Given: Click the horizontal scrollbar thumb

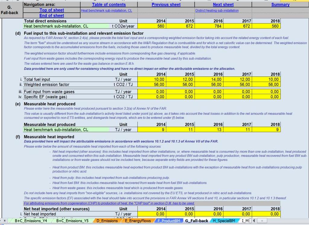Looking at the screenshot, I should [x=262, y=221].
